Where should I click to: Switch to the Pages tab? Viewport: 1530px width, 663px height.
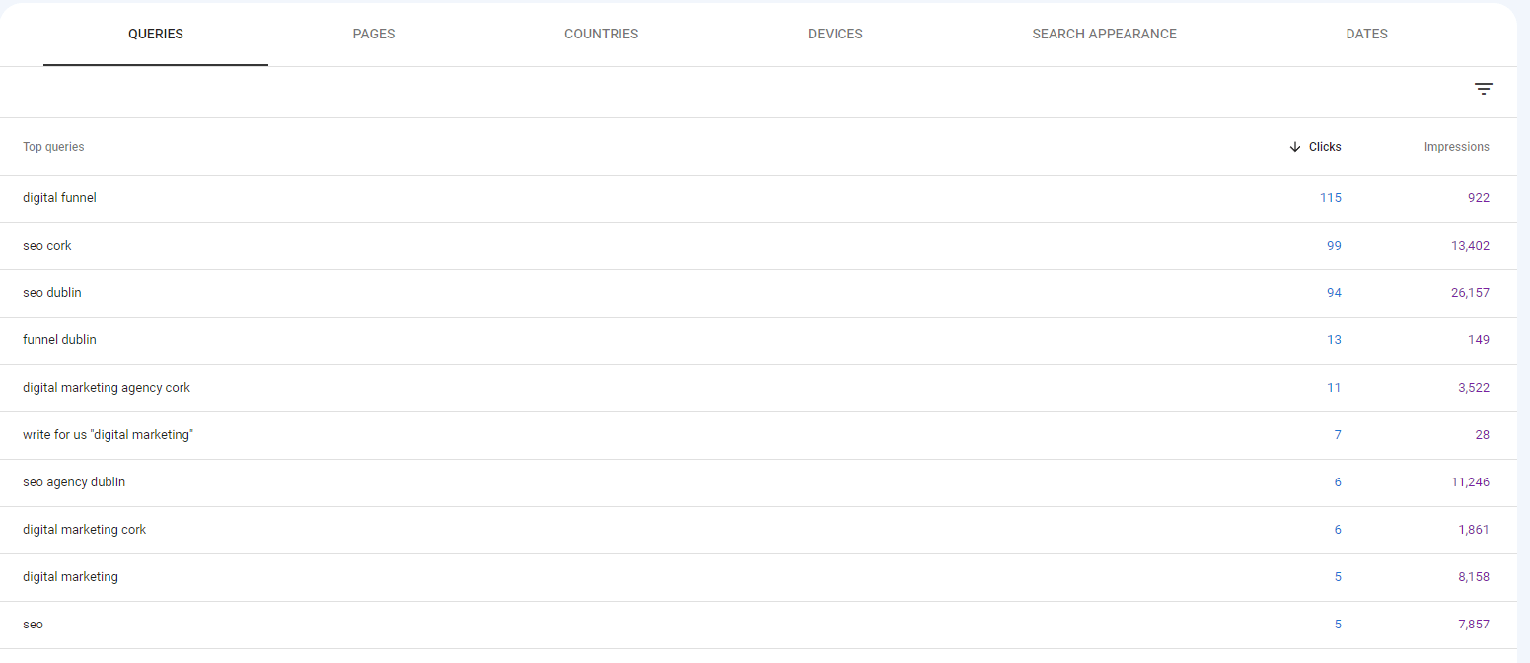tap(374, 34)
